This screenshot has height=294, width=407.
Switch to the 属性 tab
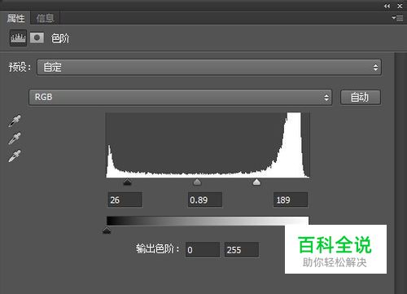coord(15,19)
